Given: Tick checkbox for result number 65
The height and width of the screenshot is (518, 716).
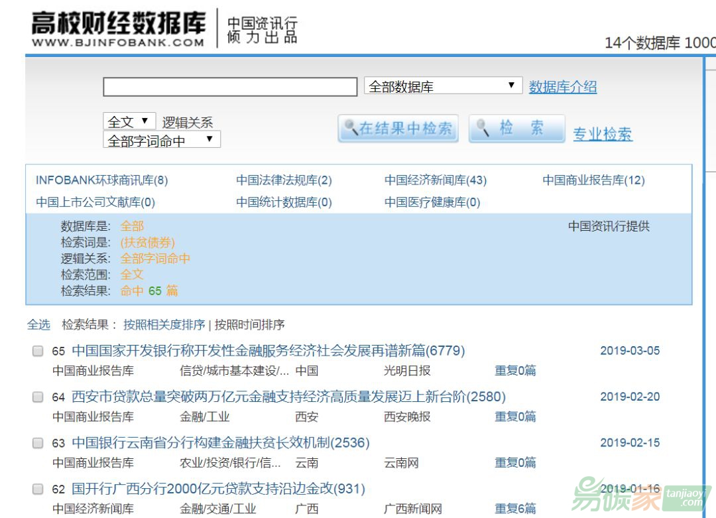Looking at the screenshot, I should pos(38,352).
